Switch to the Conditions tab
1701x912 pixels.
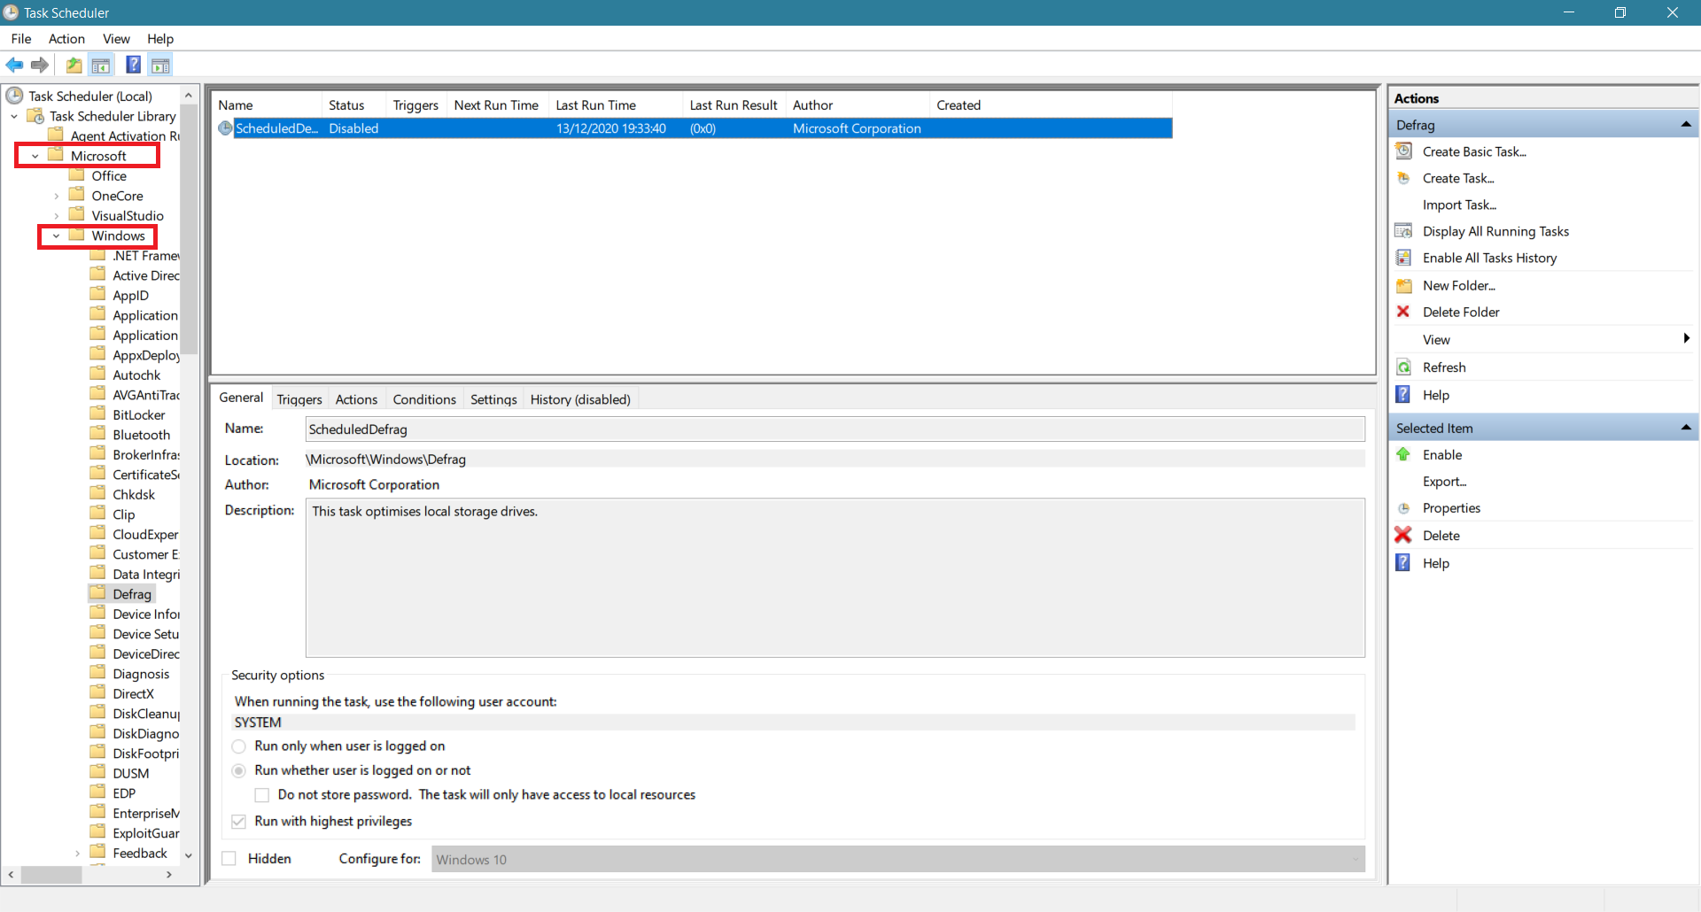point(424,399)
